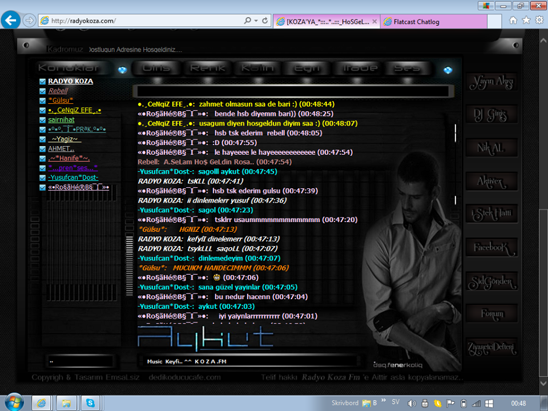Screen dimensions: 548x411
Task: Click the battery power tray icon
Action: click(464, 404)
